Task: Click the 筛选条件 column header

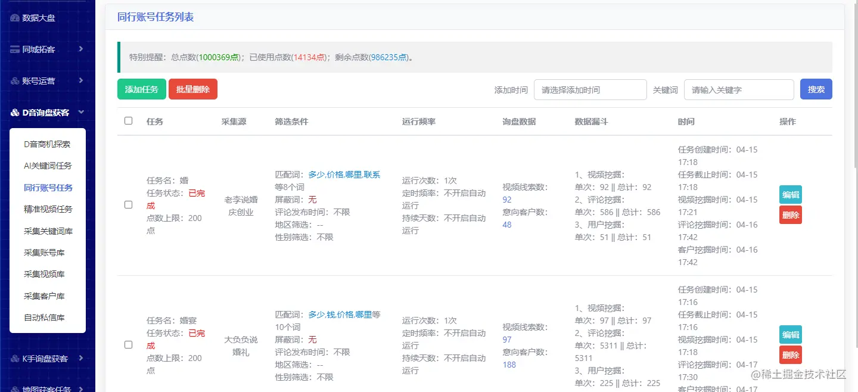Action: [292, 122]
